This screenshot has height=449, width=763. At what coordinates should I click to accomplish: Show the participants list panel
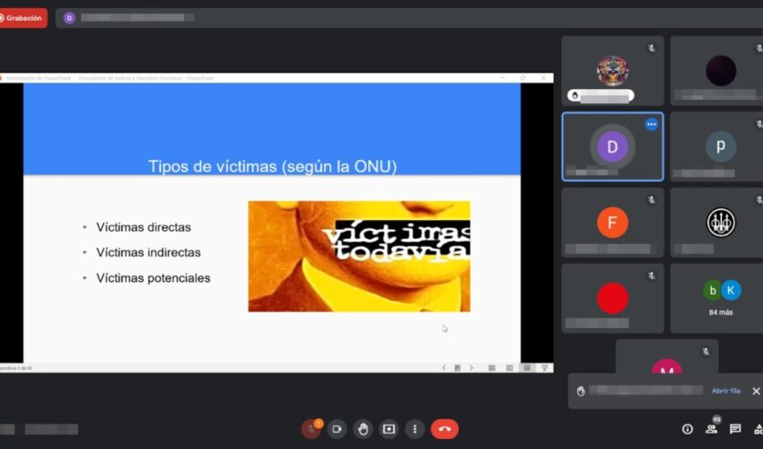(711, 429)
